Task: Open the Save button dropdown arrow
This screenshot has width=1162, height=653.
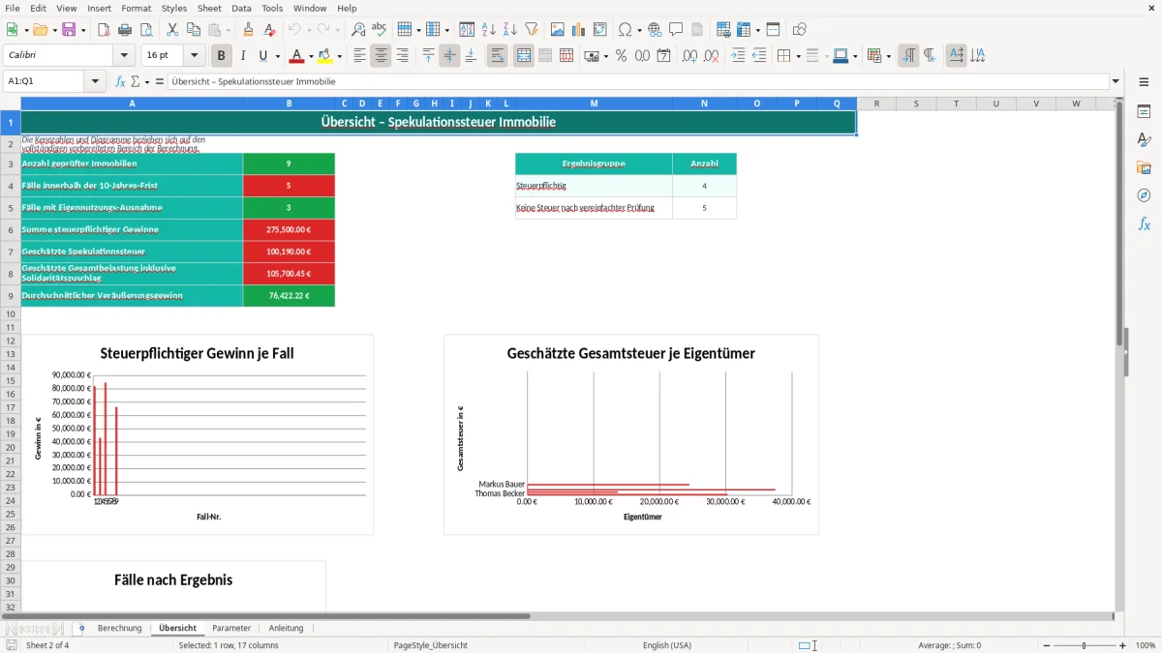Action: (x=82, y=30)
